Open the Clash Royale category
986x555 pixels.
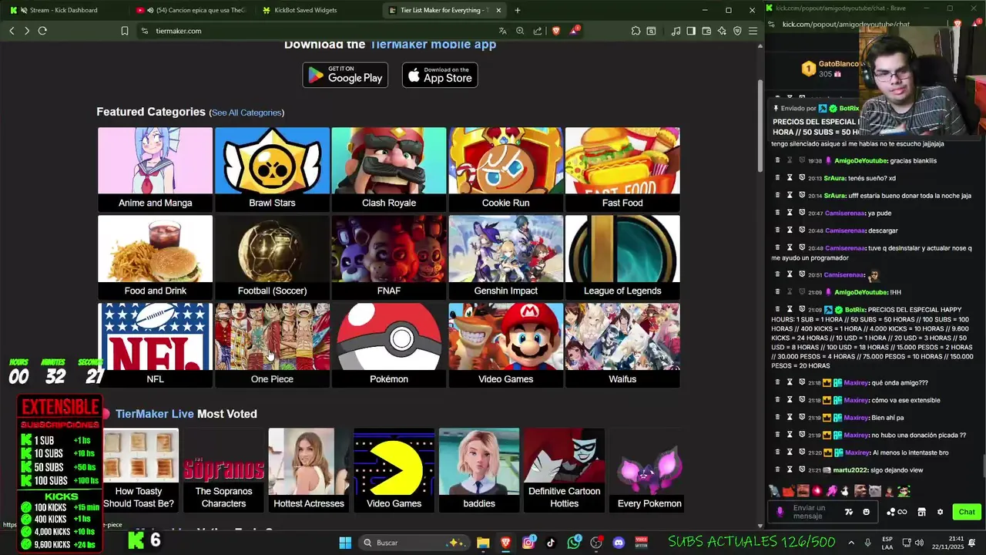pyautogui.click(x=389, y=170)
